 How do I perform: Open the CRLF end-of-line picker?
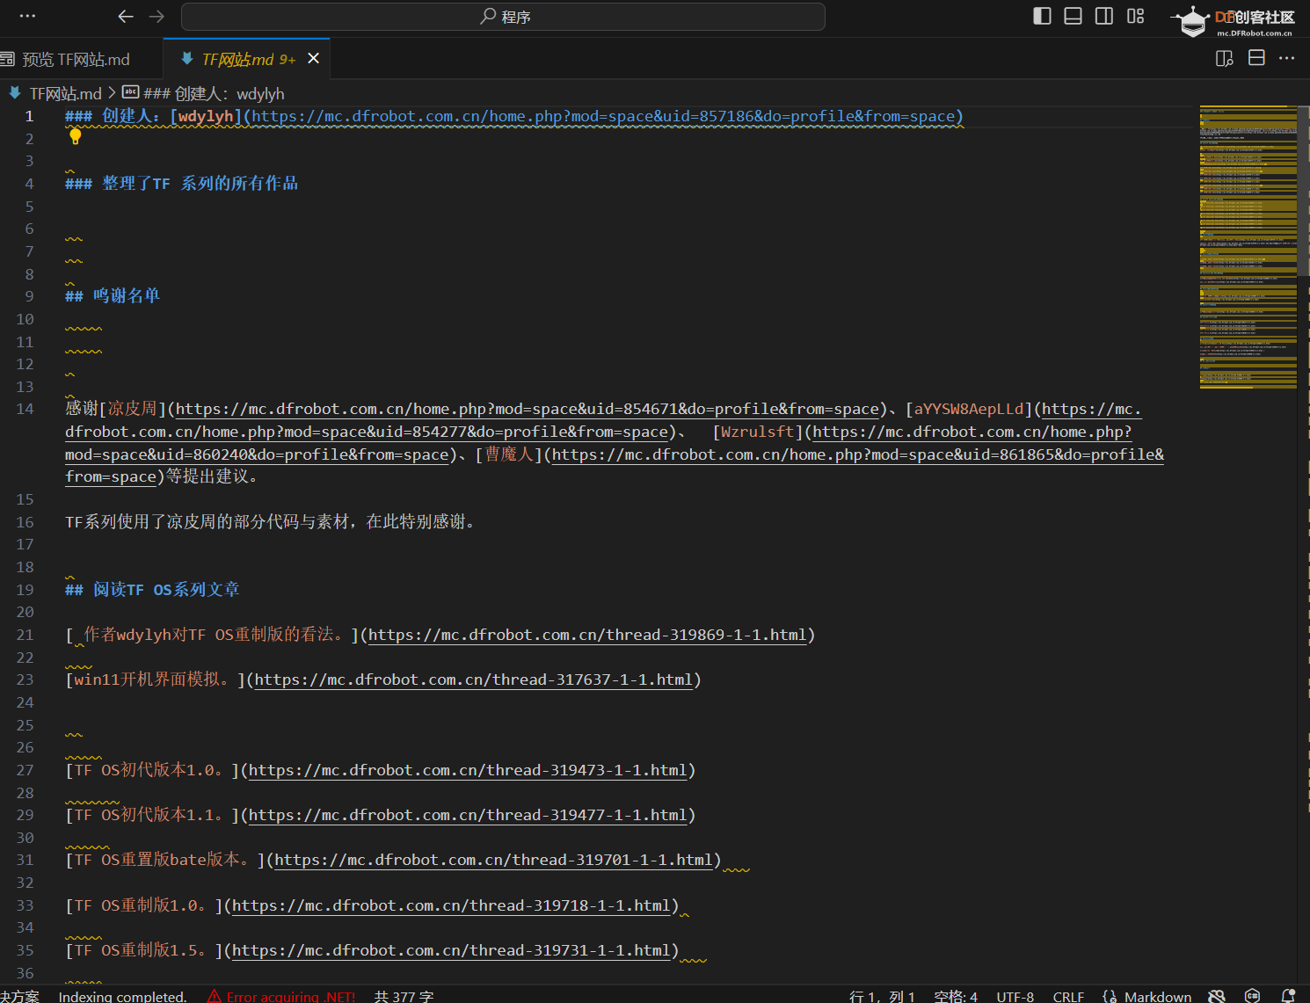[x=1068, y=996]
